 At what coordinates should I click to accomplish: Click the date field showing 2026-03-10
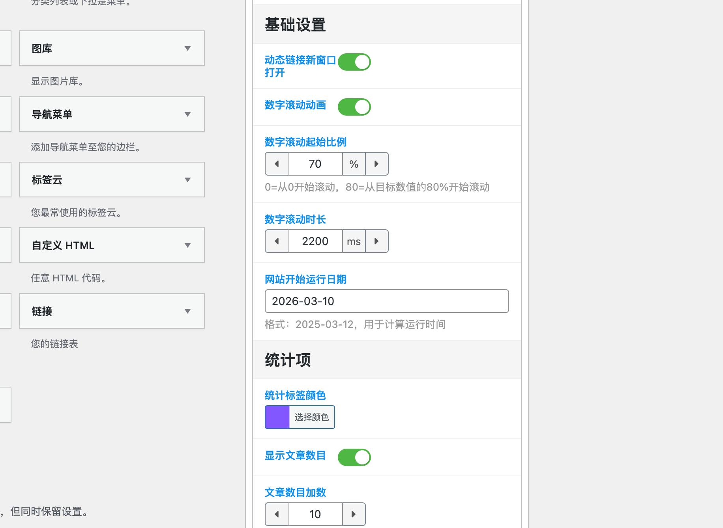pos(386,301)
